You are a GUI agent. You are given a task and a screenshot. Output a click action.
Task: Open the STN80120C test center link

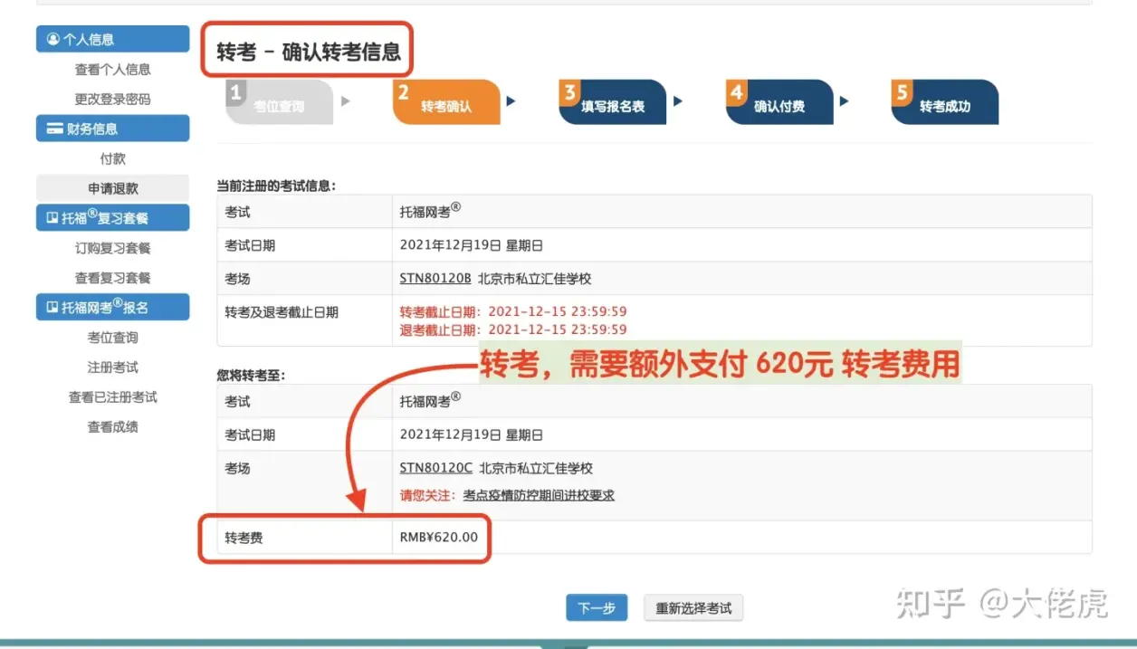[436, 469]
